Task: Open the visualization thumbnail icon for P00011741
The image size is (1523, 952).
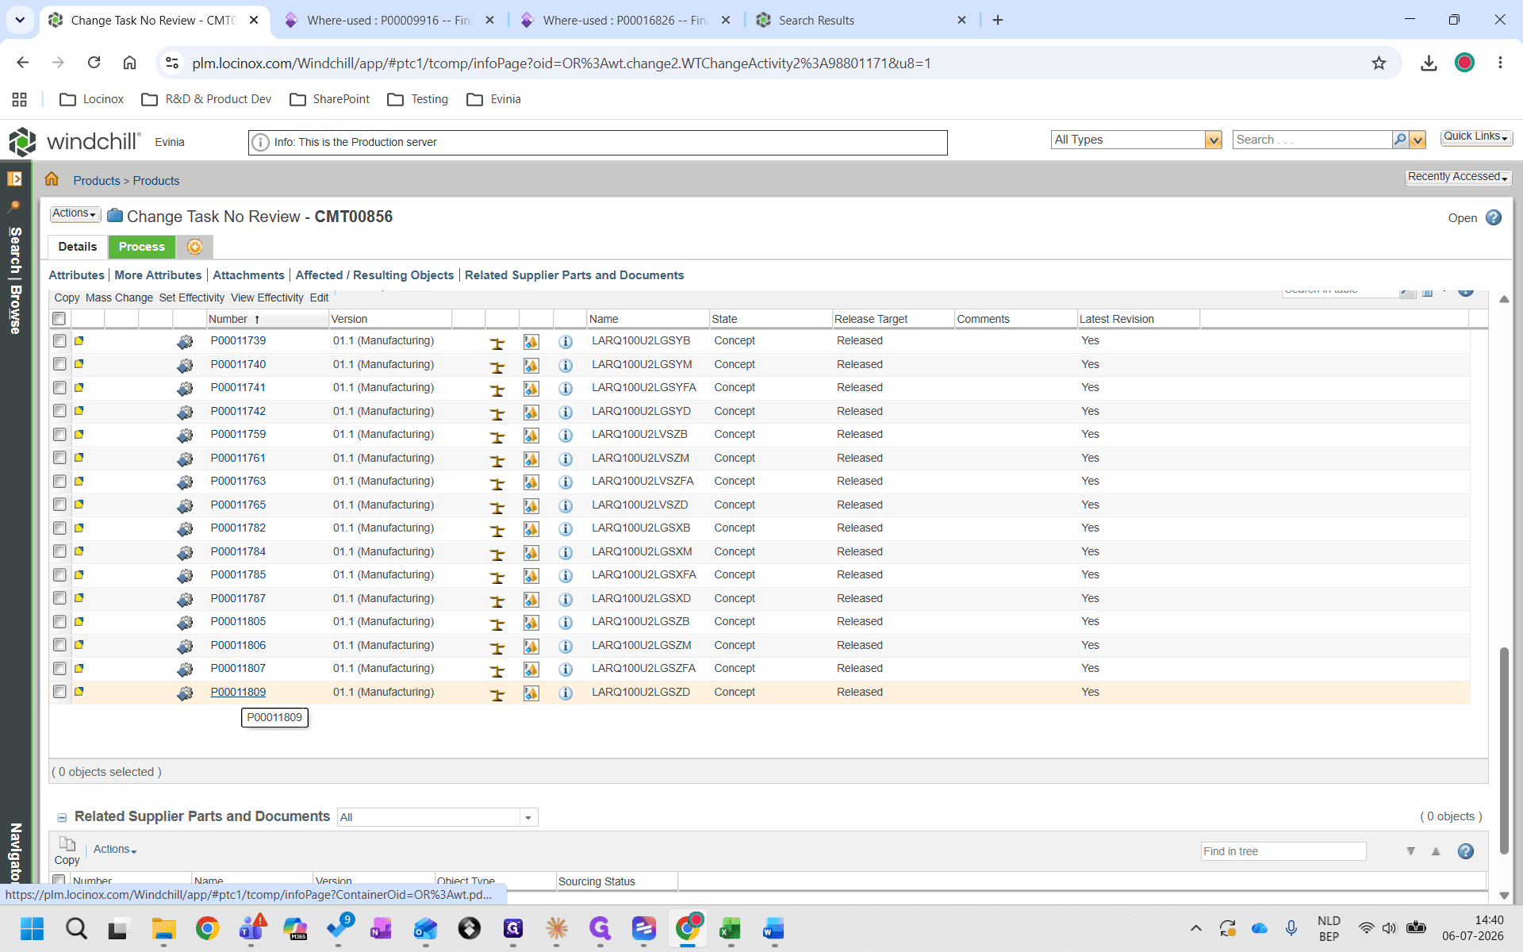Action: click(531, 389)
